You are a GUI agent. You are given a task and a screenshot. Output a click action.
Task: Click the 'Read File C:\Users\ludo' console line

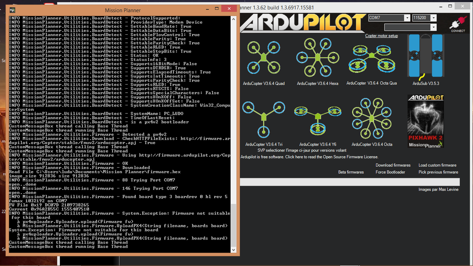[95, 172]
